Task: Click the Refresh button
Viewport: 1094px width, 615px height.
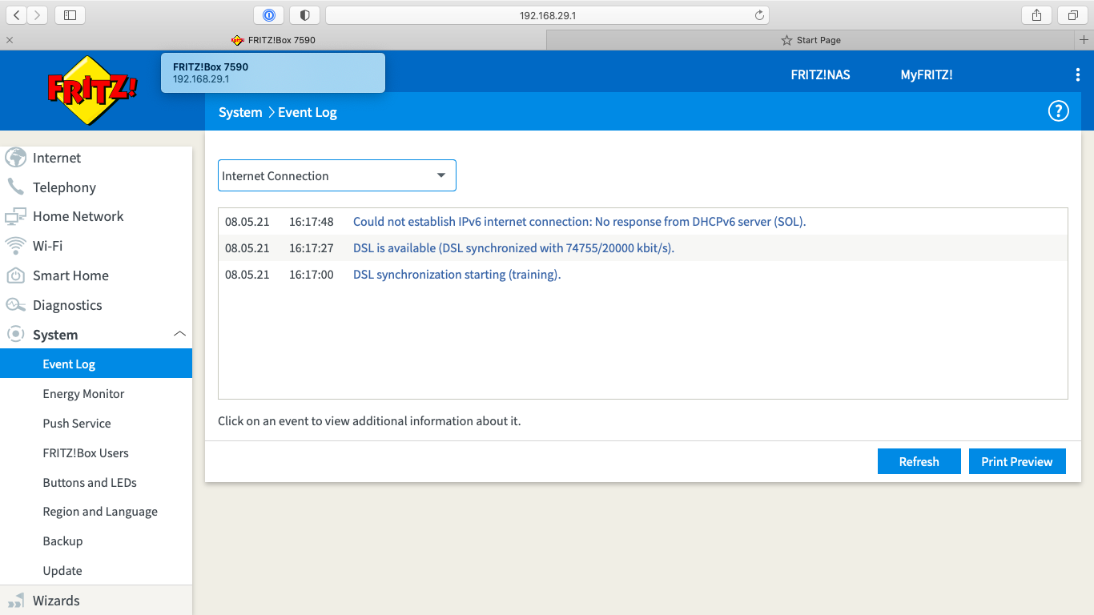Action: click(x=919, y=460)
